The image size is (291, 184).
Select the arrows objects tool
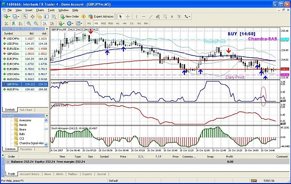[186, 16]
